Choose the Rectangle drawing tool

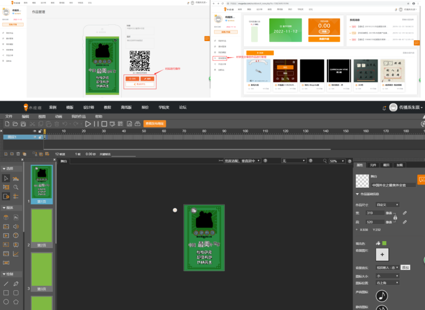(6, 293)
